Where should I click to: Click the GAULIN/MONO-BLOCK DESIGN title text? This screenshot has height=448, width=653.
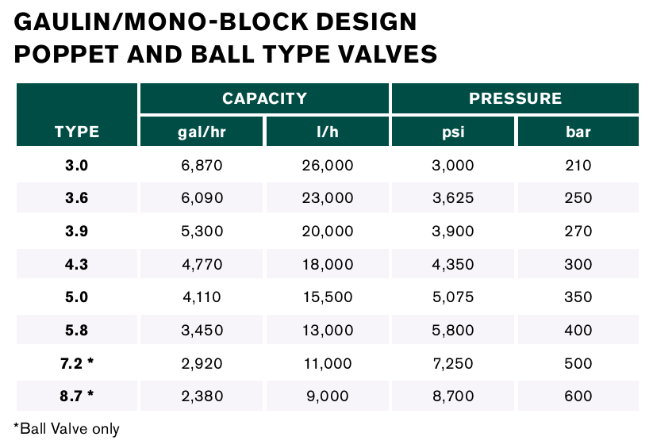coord(216,21)
